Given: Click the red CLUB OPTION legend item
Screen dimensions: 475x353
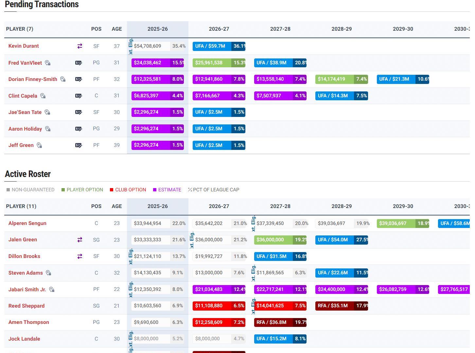Looking at the screenshot, I should 128,190.
